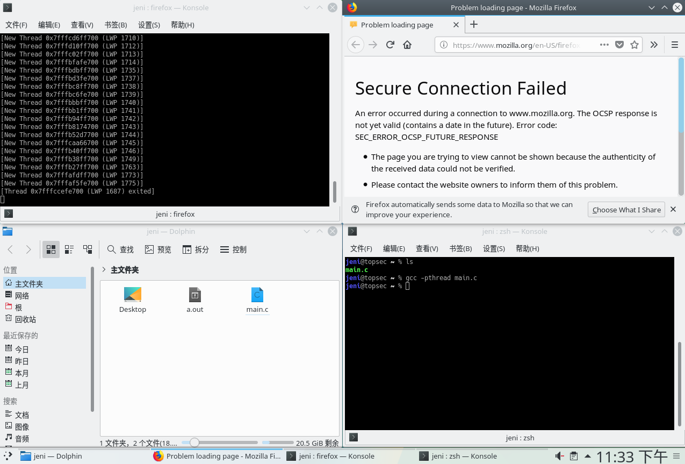Open the volume tray icon

click(559, 456)
